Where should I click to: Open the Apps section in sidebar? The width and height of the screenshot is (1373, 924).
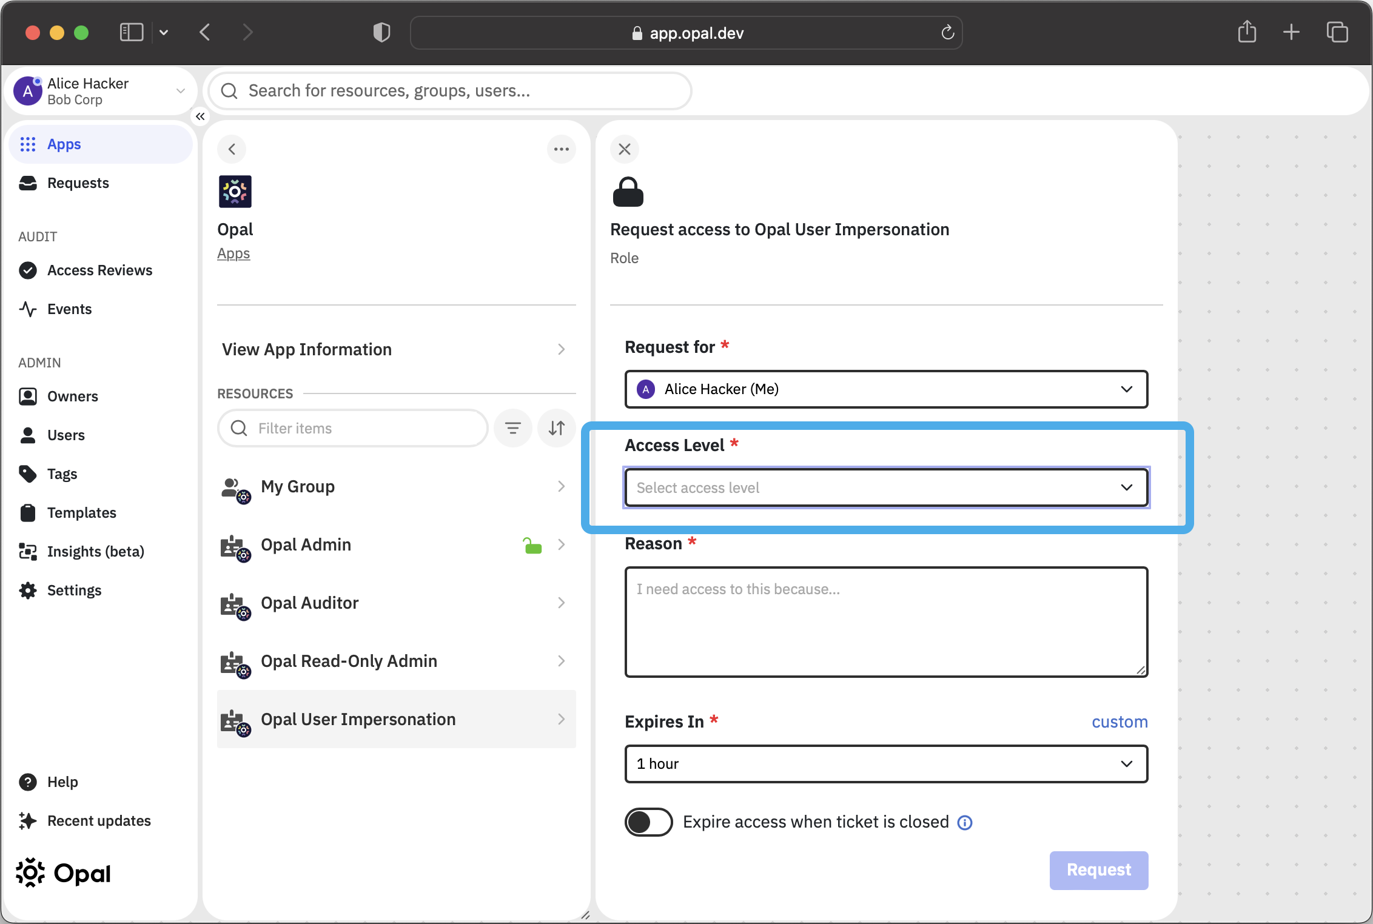(x=101, y=144)
